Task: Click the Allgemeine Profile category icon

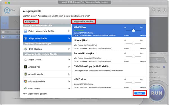Action: click(26, 38)
